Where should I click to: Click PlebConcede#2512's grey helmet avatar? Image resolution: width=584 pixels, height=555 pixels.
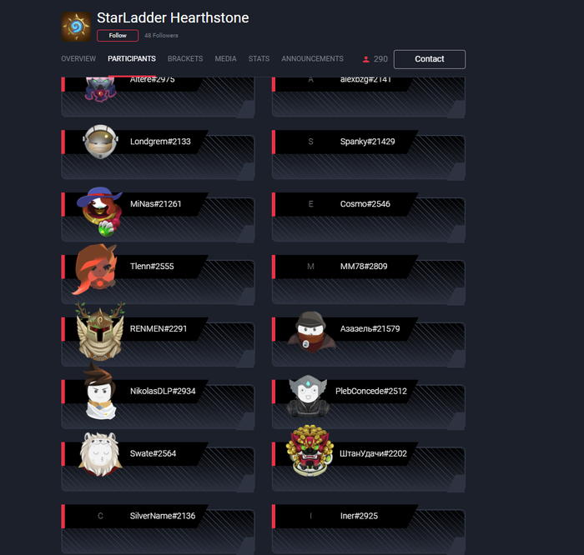(308, 396)
